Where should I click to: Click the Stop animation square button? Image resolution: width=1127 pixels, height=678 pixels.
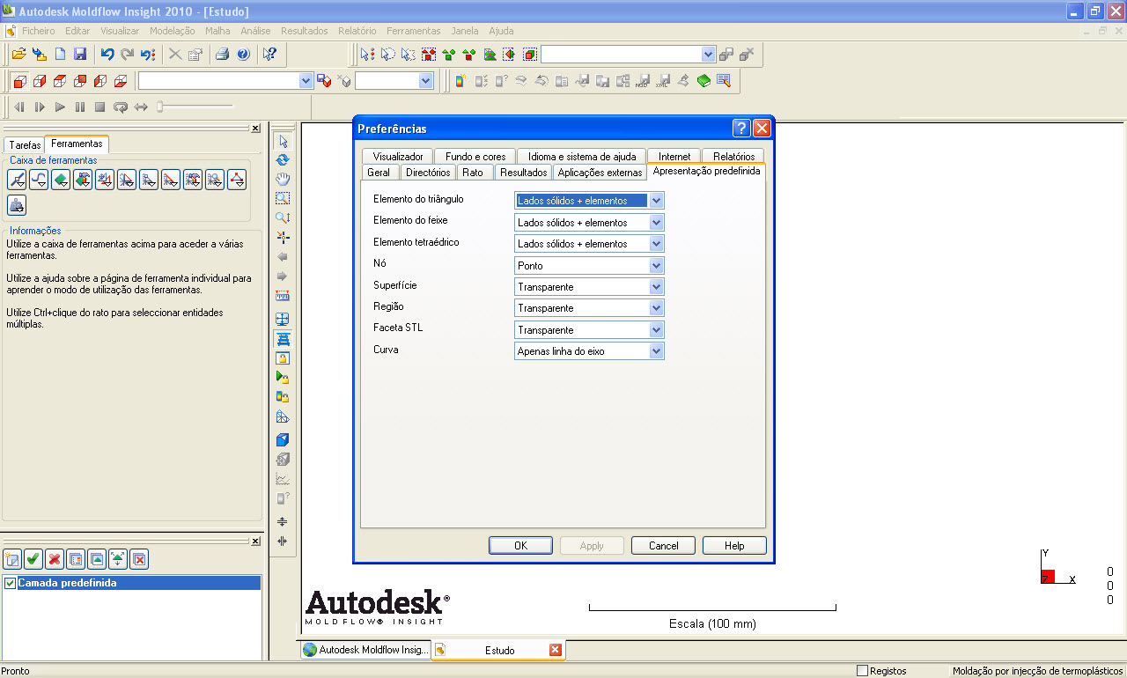(x=99, y=107)
